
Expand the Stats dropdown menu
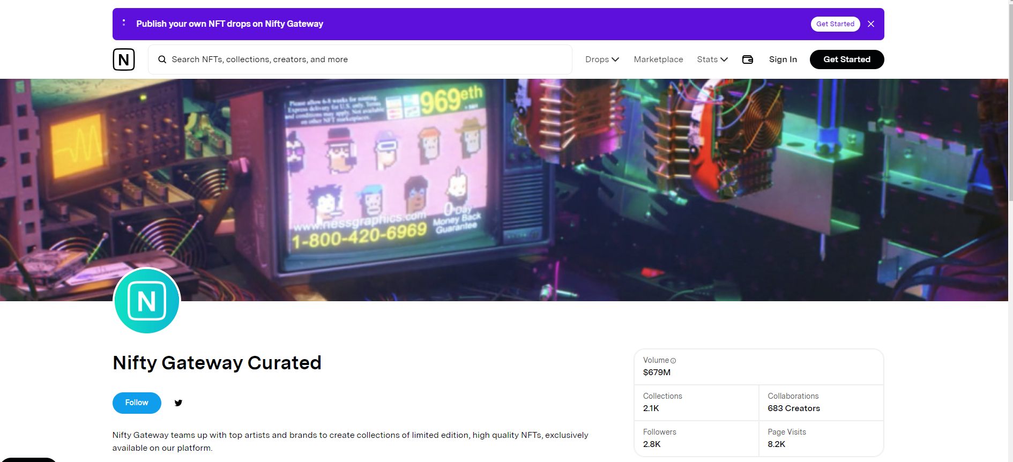click(712, 59)
